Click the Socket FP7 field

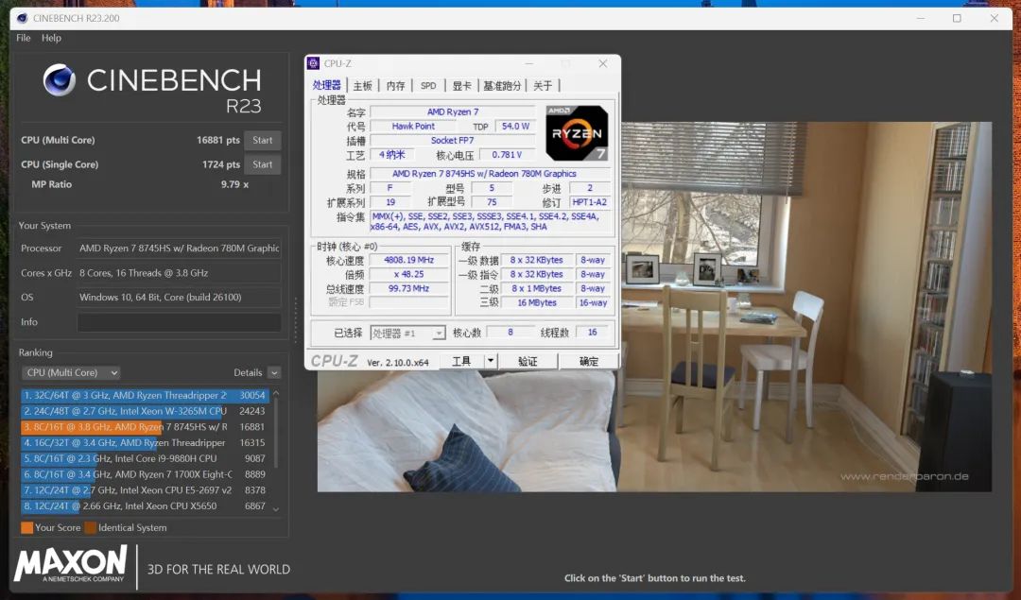(453, 141)
